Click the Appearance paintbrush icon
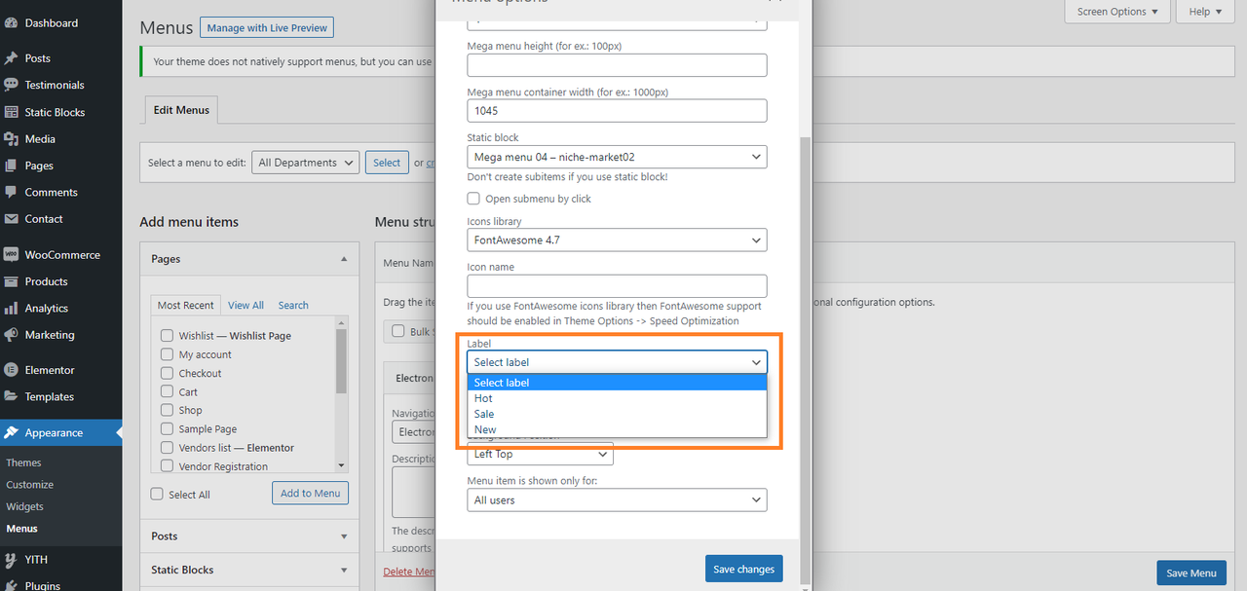The width and height of the screenshot is (1247, 591). click(x=12, y=432)
